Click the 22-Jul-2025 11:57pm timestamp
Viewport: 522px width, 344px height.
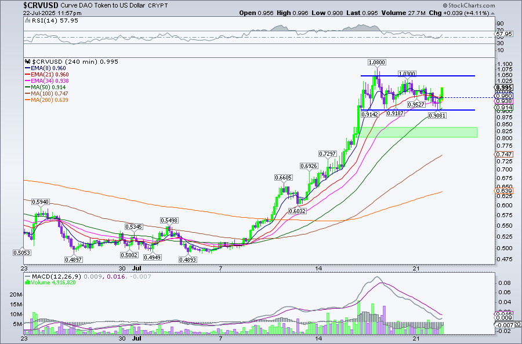(52, 13)
